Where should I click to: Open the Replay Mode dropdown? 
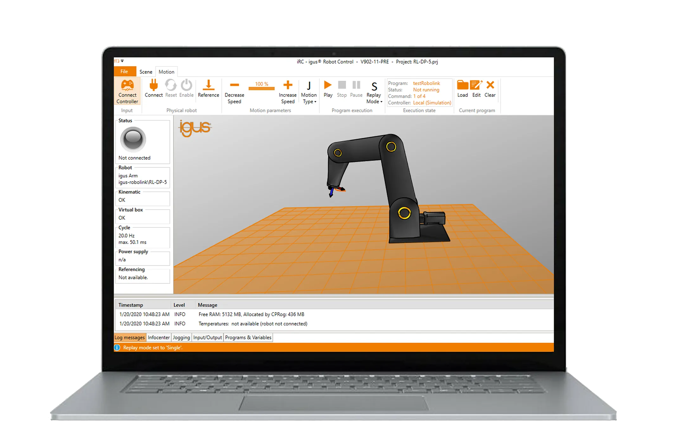(374, 92)
